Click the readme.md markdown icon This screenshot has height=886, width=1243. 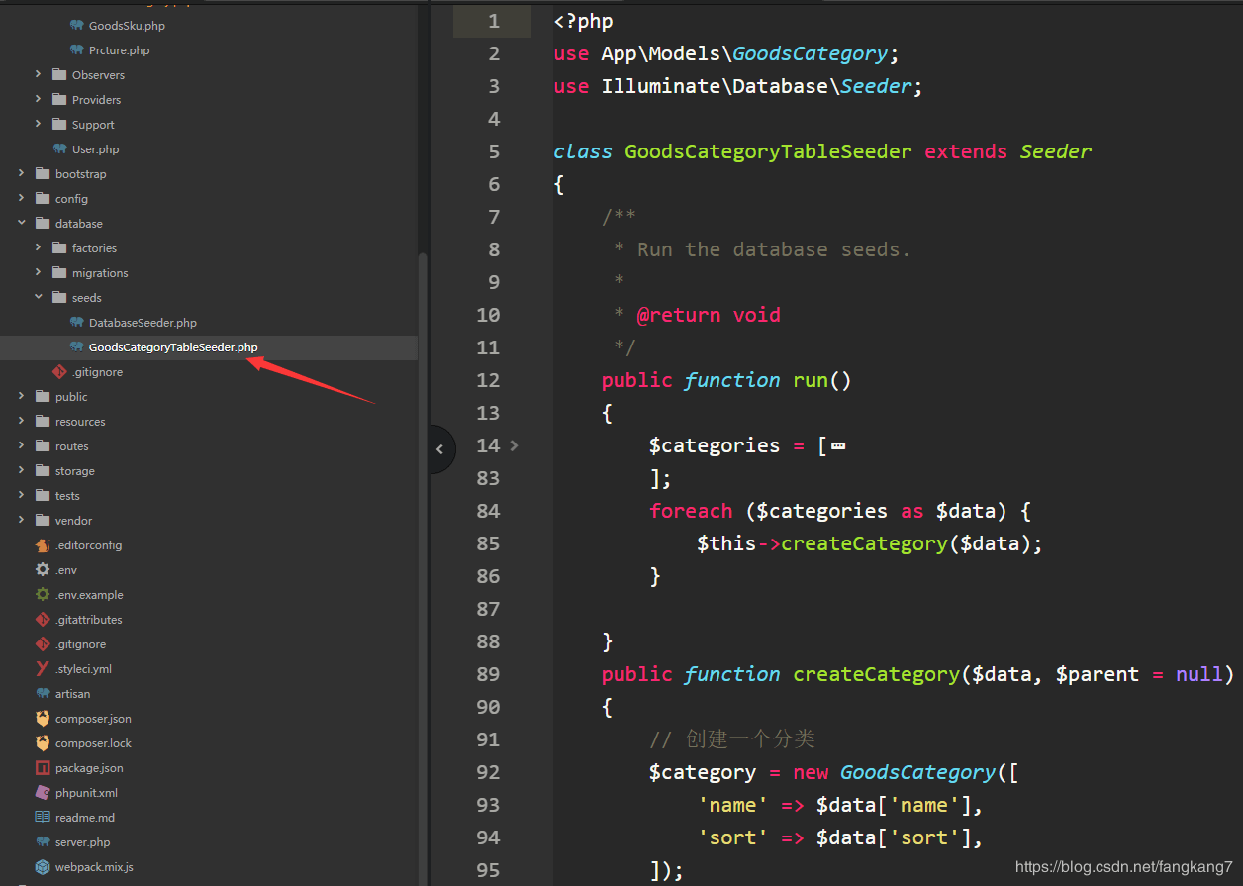click(x=42, y=818)
